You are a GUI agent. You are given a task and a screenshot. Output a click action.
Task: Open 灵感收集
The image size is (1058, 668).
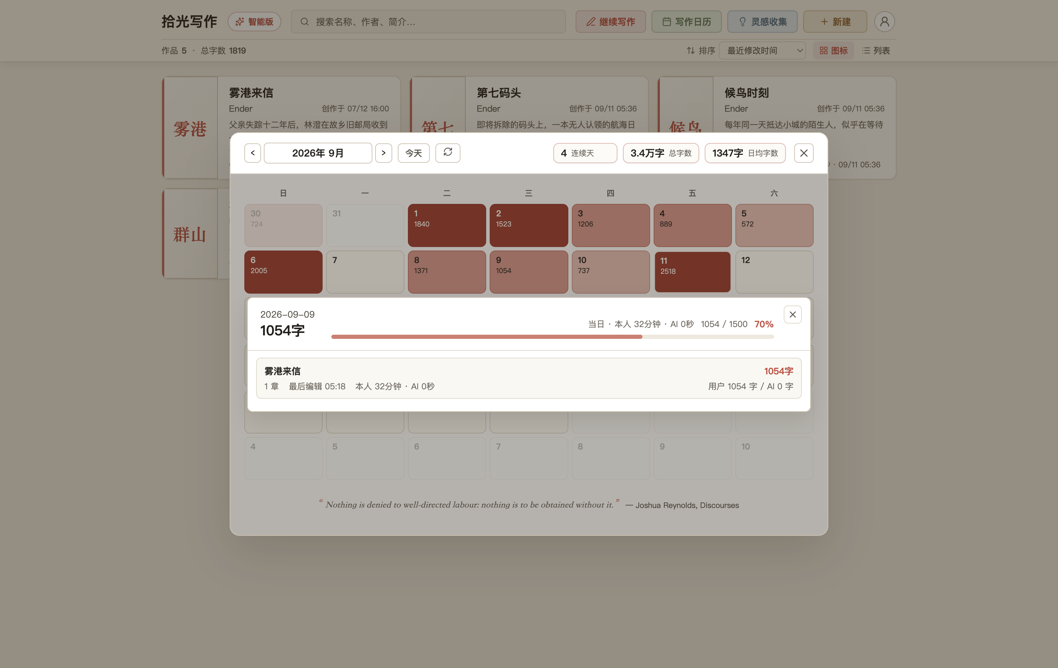[x=762, y=22]
